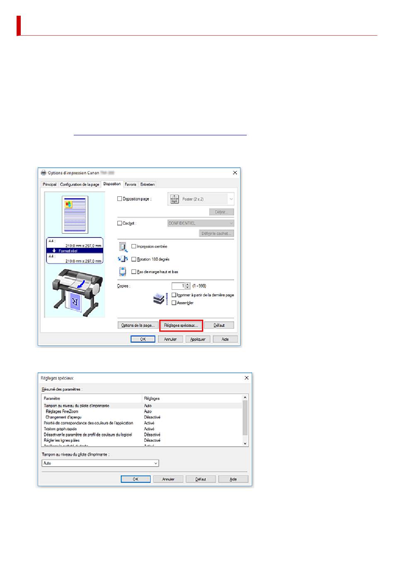
Task: Select the Régler les lignes pâles row
Action: click(x=142, y=441)
